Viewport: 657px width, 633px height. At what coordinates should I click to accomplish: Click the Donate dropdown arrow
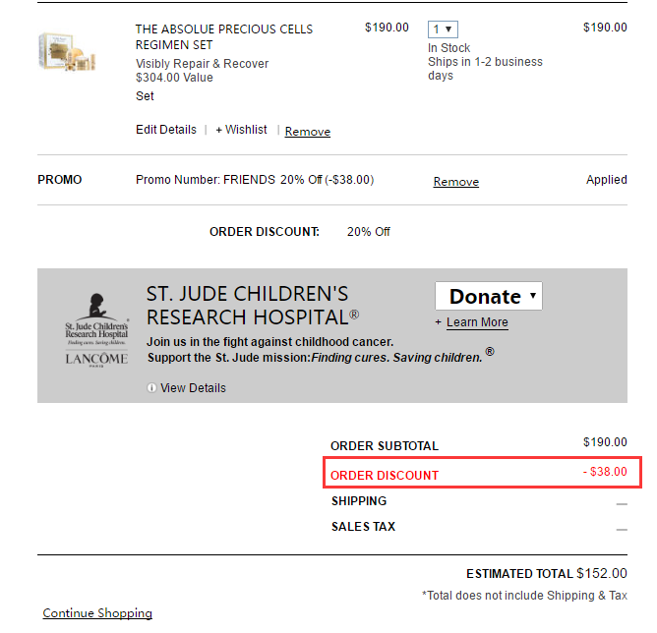tap(533, 295)
